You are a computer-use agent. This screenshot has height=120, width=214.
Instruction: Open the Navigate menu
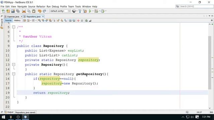coord(22,7)
